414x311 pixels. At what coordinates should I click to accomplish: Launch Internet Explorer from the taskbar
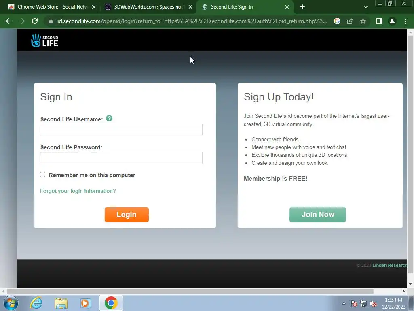(x=36, y=303)
